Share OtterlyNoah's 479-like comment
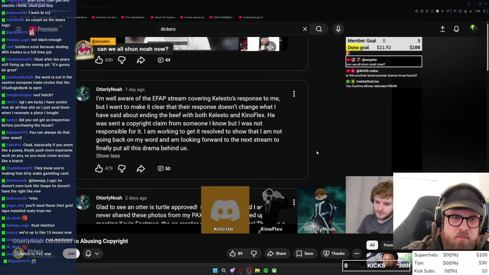The width and height of the screenshot is (489, 275). click(141, 168)
